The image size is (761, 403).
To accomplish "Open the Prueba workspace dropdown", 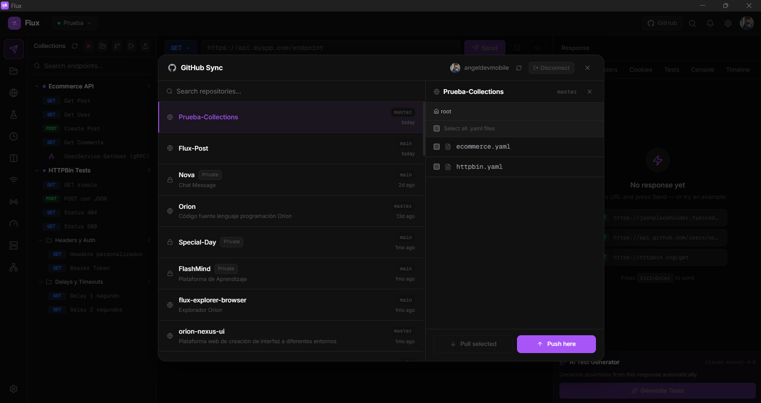I will coord(75,23).
